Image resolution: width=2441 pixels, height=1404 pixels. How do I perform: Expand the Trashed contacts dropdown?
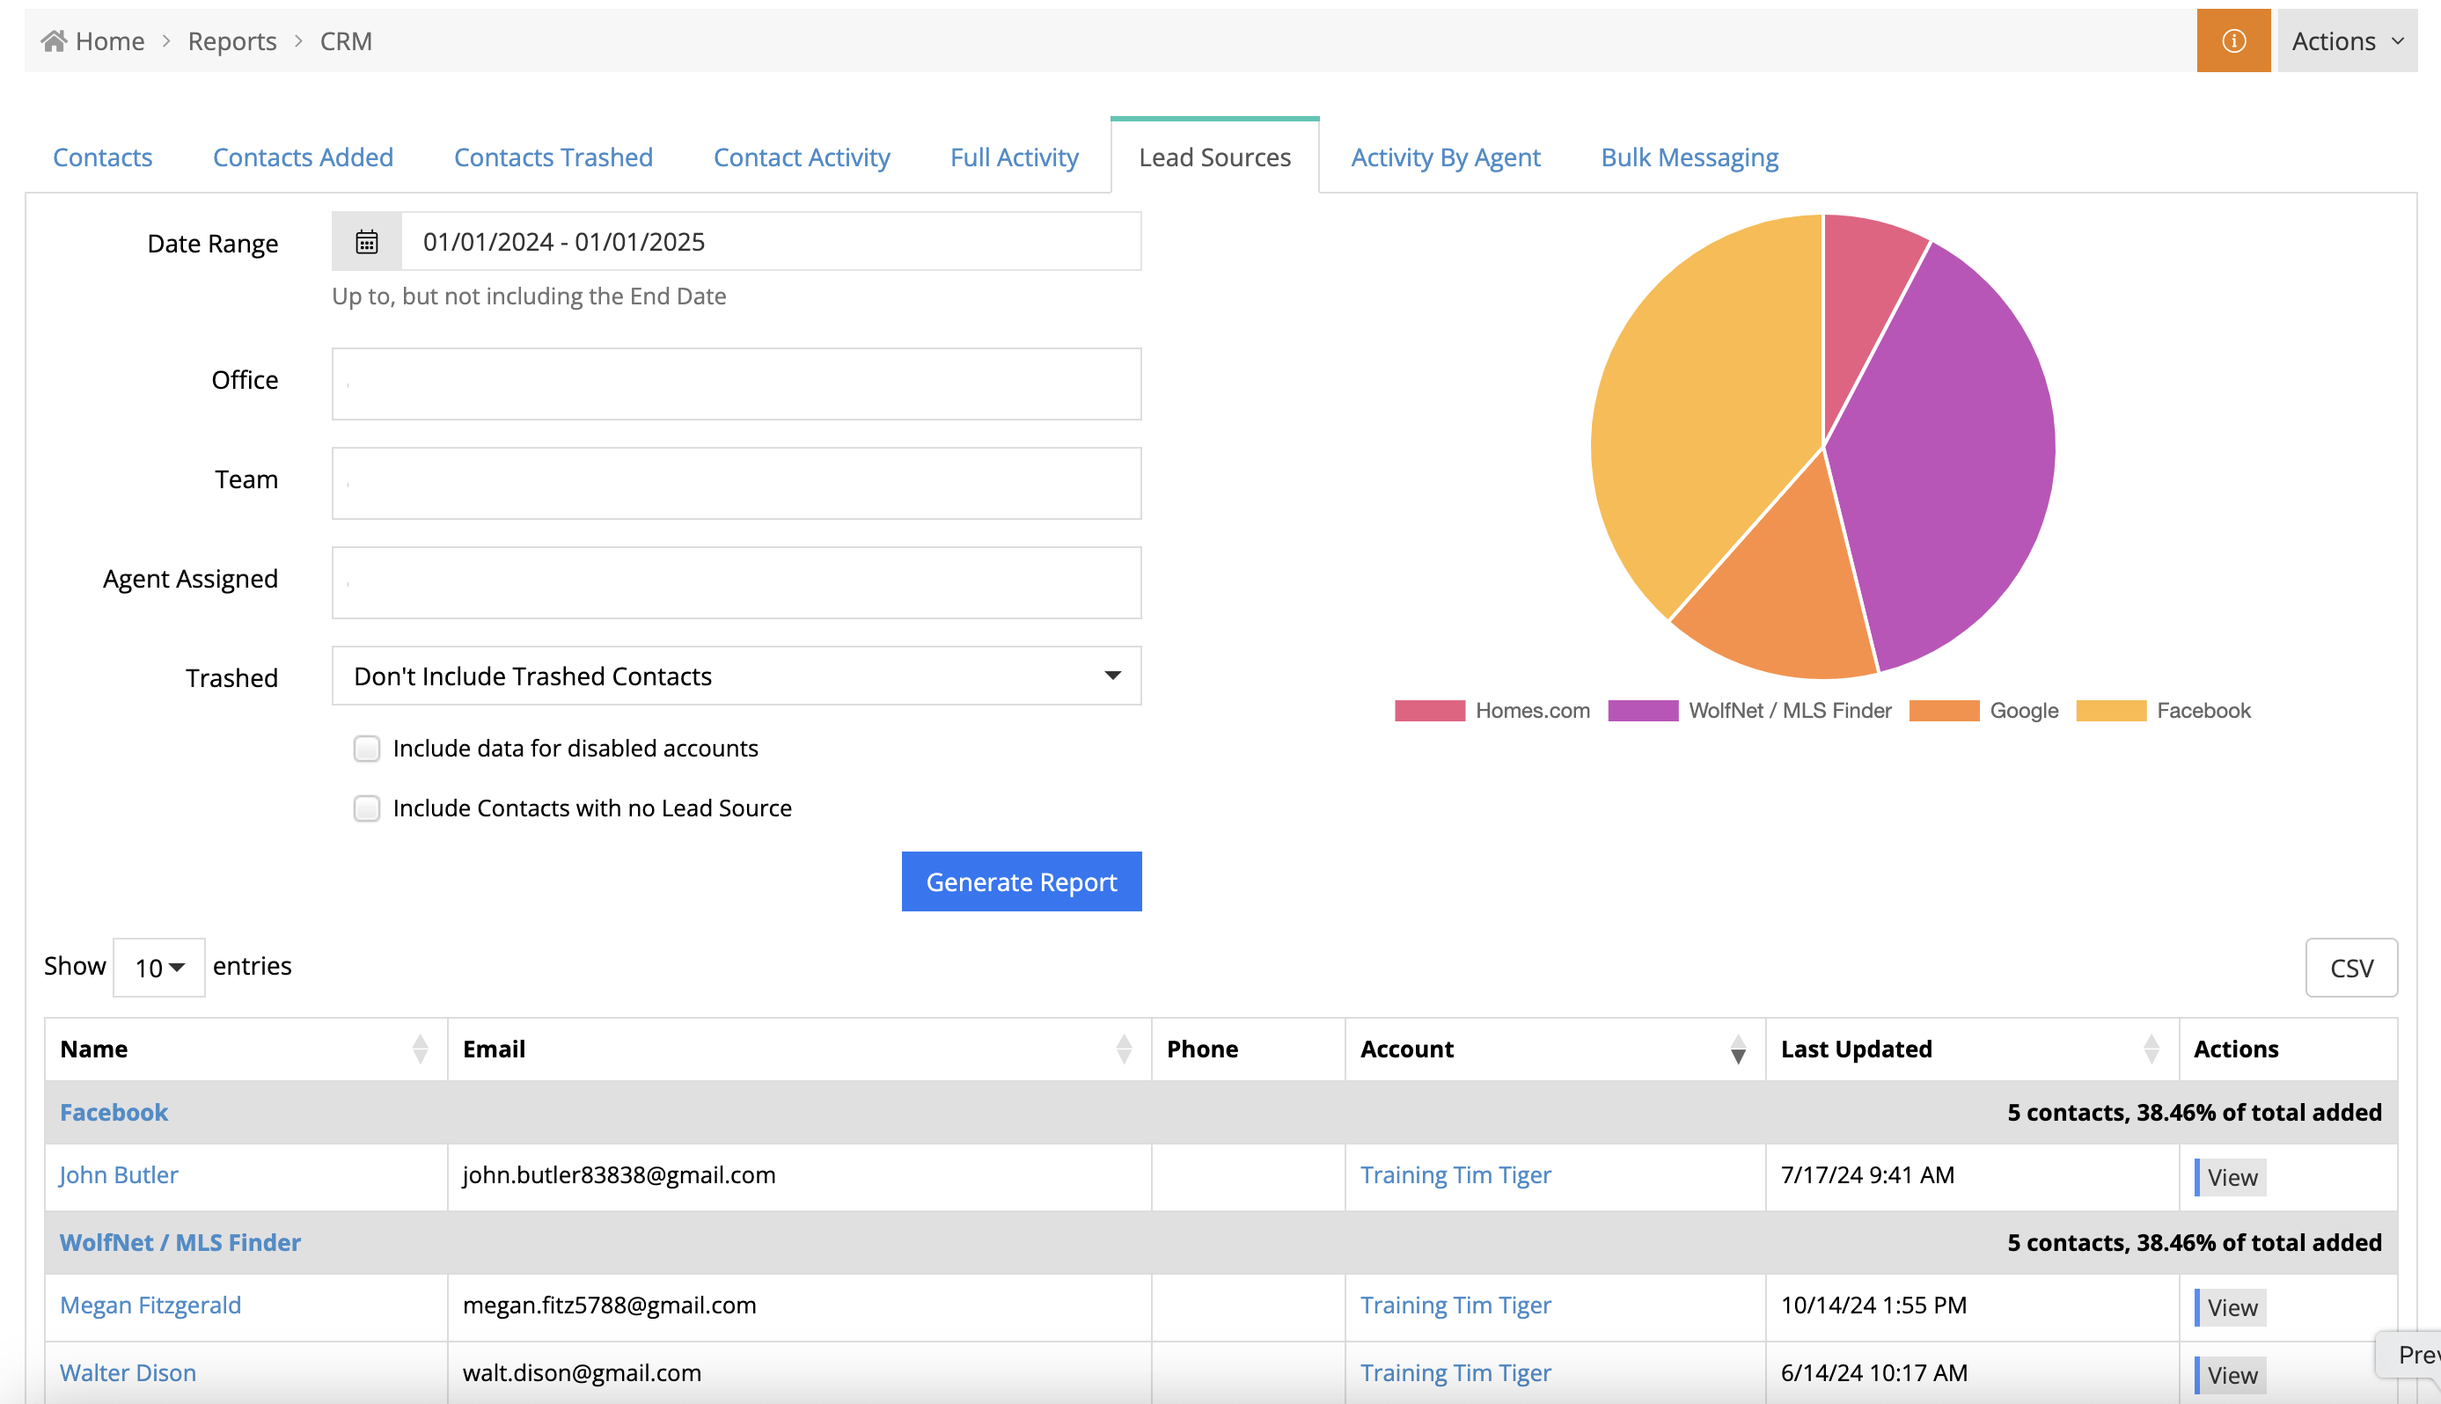pyautogui.click(x=736, y=676)
